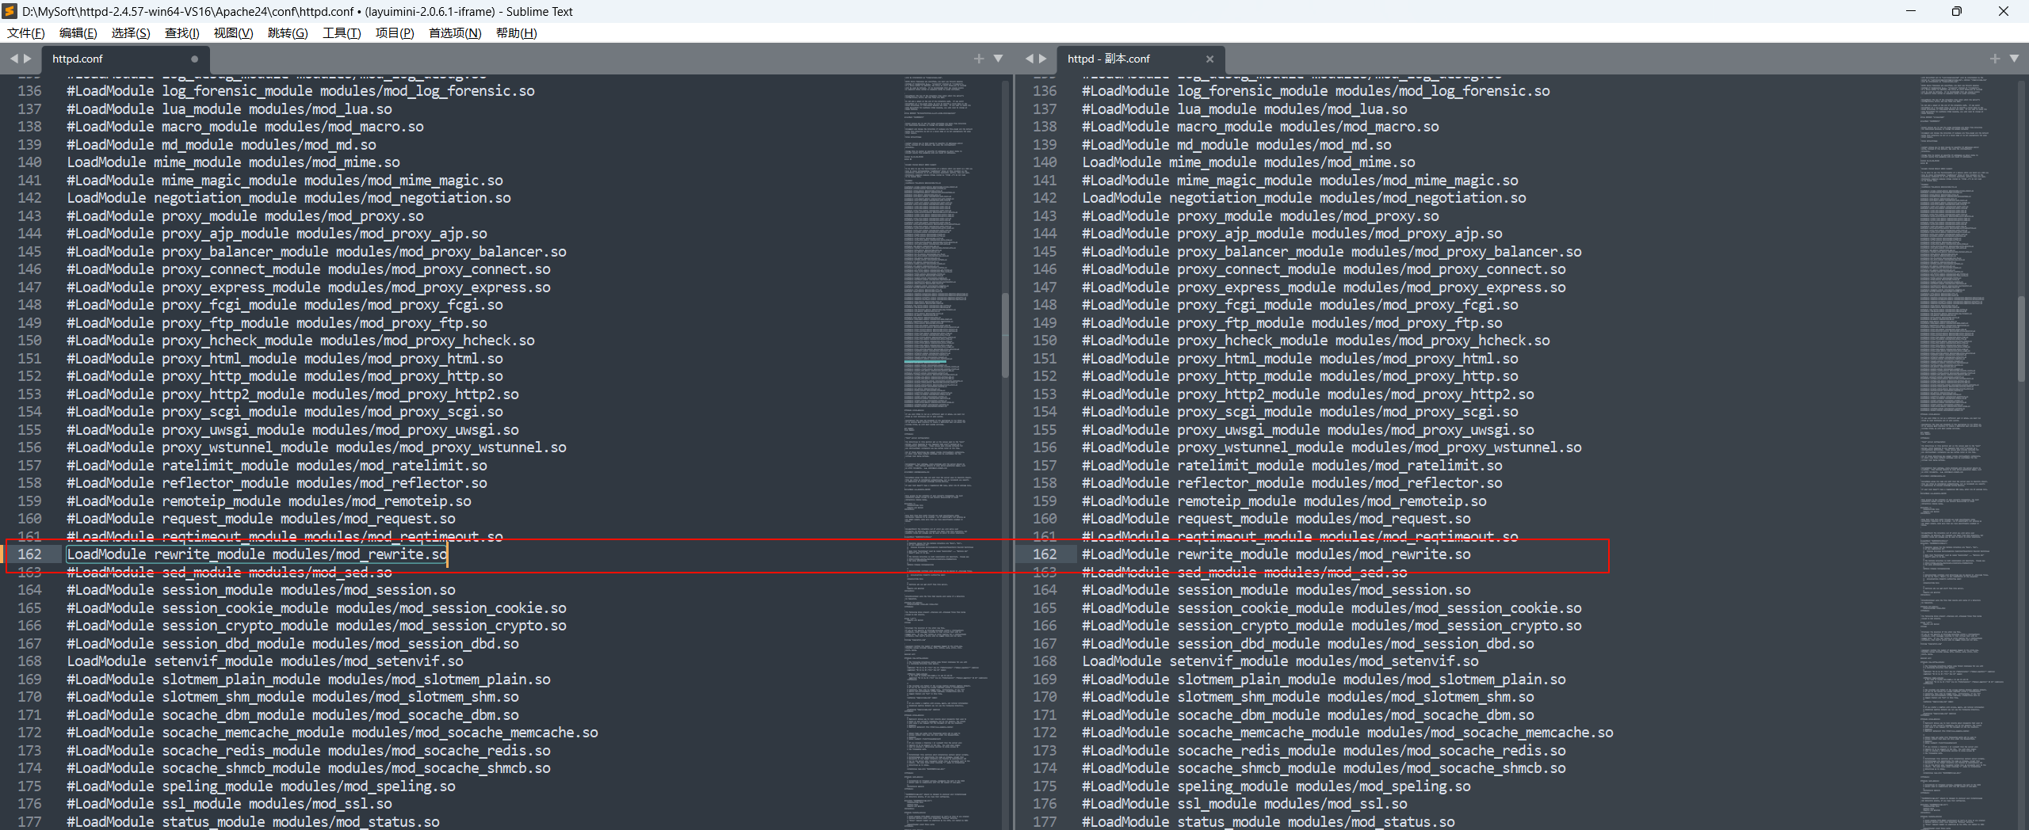Click line number 168 in right pane gutter

point(1045,661)
